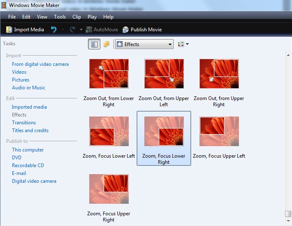Click the Titles and credits link
292x226 pixels.
(x=30, y=130)
